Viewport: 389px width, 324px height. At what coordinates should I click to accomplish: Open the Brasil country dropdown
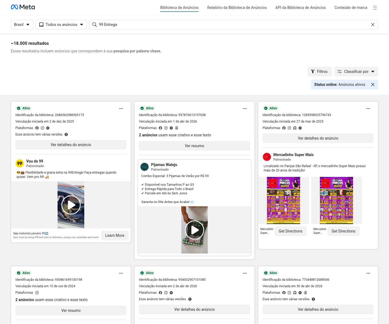click(22, 25)
